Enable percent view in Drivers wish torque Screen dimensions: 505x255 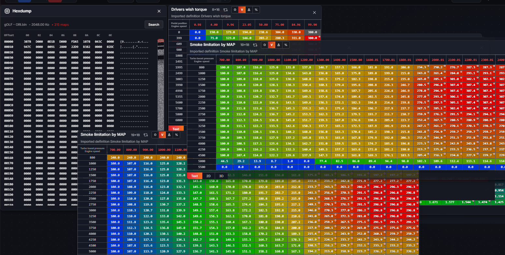pyautogui.click(x=256, y=10)
